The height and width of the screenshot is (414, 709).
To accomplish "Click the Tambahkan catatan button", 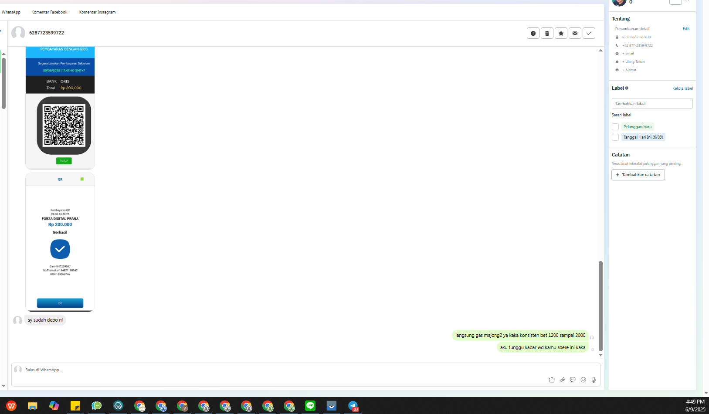I will click(638, 175).
